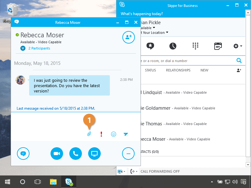This screenshot has width=251, height=188.
Task: Switch to the RELATIONSHIPS tab
Action: [178, 70]
